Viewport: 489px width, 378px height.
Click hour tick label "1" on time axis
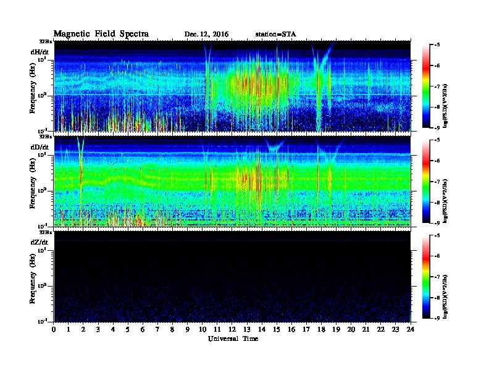click(x=69, y=329)
